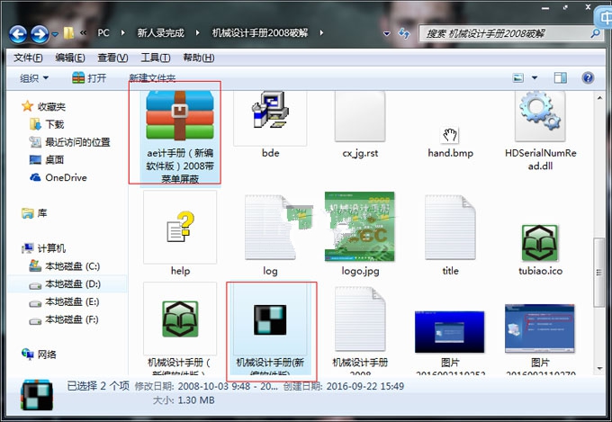Open the 编辑(E) menu
The image size is (612, 422).
[70, 58]
